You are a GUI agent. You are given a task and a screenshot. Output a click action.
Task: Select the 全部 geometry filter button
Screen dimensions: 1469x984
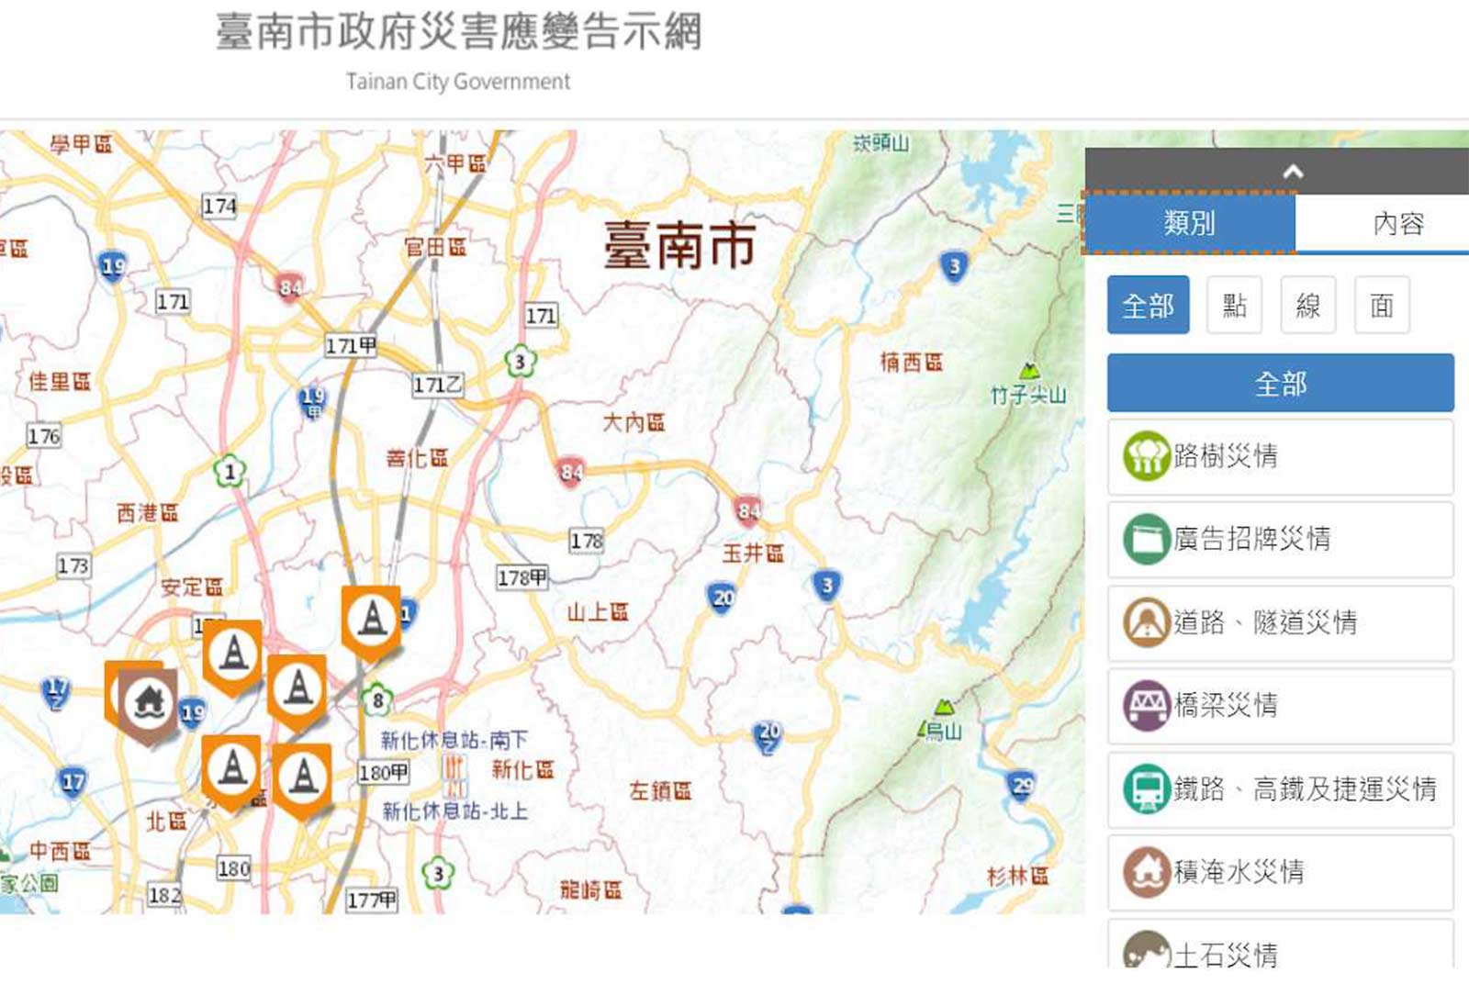[x=1148, y=305]
